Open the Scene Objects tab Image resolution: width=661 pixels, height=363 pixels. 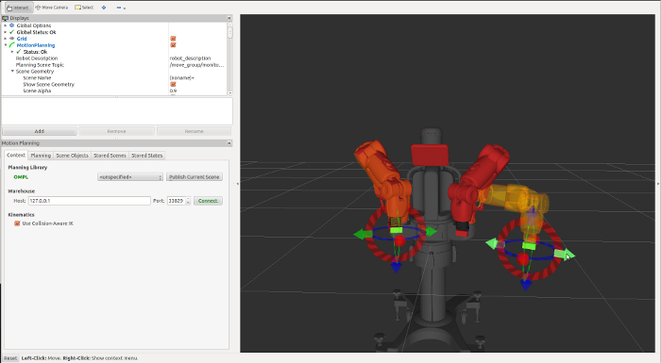pos(72,156)
